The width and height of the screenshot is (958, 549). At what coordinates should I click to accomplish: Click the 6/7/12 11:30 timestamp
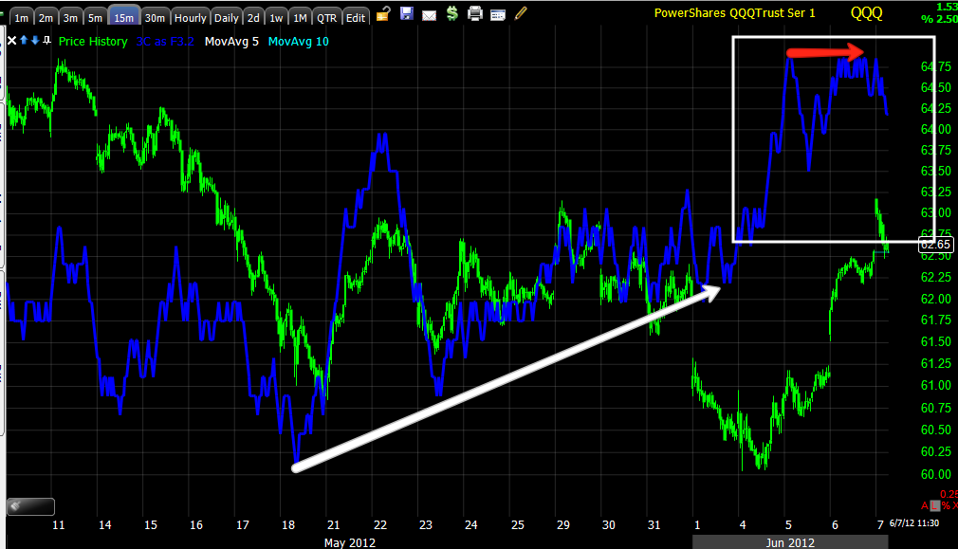pyautogui.click(x=914, y=523)
